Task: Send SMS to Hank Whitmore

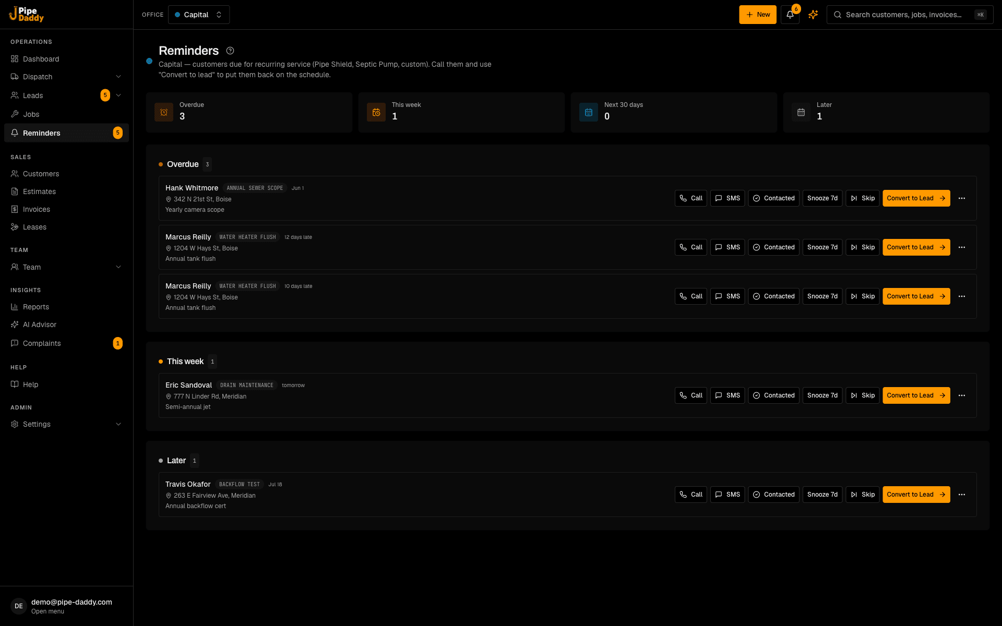Action: click(x=727, y=198)
